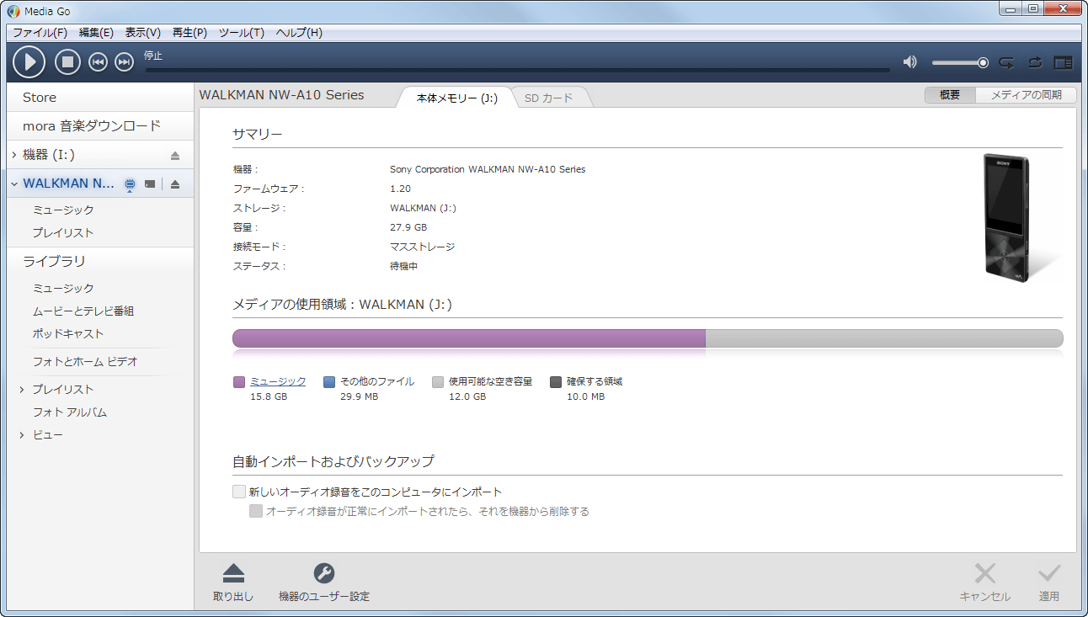The image size is (1088, 617).
Task: Click the blue その他のファイル legend swatch
Action: [x=329, y=382]
